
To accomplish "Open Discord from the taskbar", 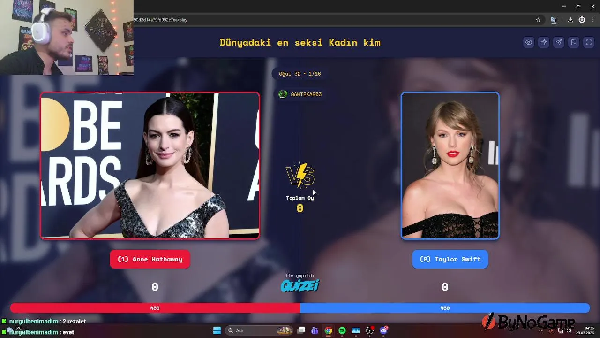I will click(x=384, y=330).
